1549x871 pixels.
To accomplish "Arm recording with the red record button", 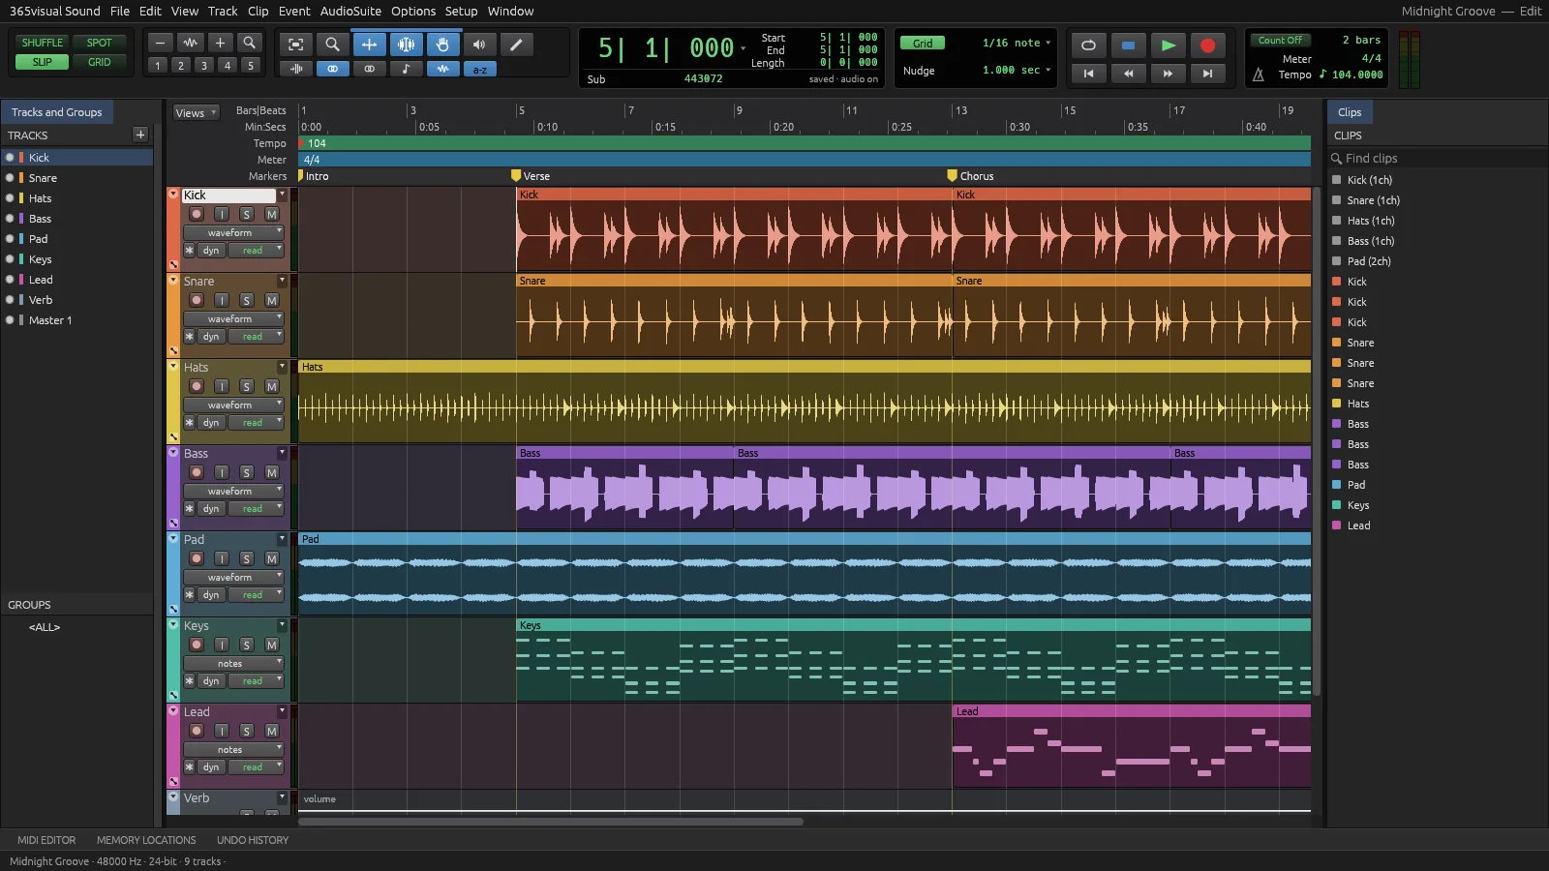I will point(1207,45).
